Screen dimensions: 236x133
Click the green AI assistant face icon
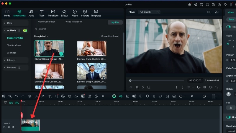point(114,96)
